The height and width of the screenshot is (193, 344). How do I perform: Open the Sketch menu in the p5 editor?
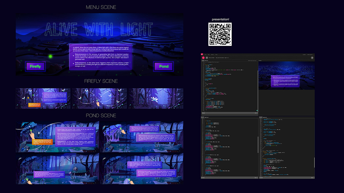tap(212, 55)
